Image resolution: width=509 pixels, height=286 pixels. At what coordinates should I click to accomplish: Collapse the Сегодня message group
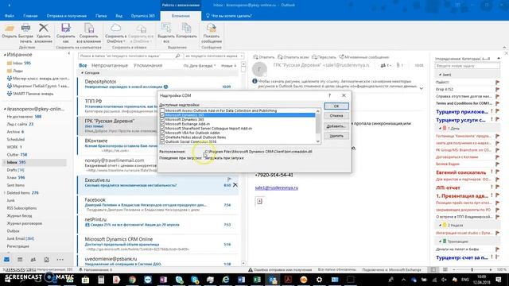click(x=83, y=73)
